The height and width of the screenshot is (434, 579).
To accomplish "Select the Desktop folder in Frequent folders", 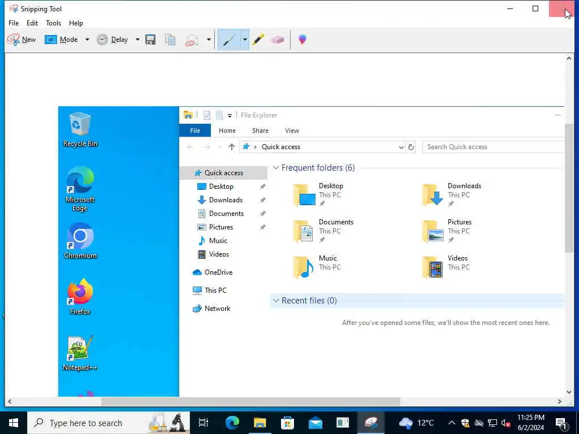I will pos(319,194).
